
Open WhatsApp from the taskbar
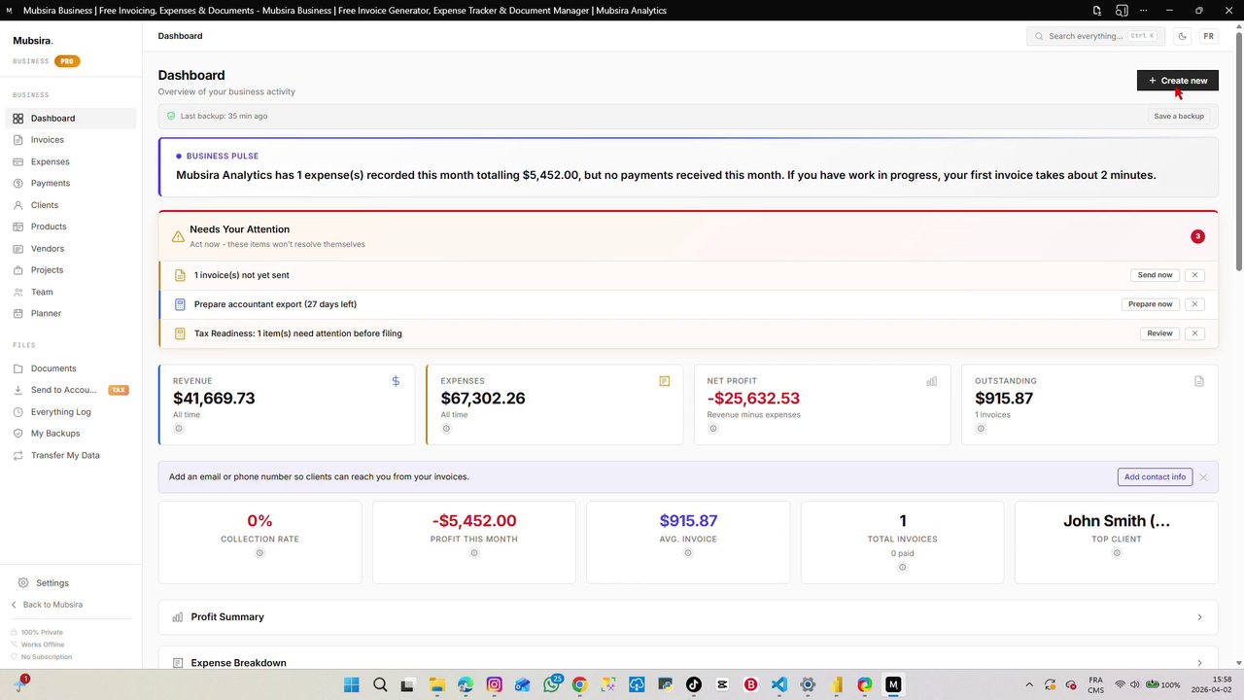pyautogui.click(x=552, y=684)
